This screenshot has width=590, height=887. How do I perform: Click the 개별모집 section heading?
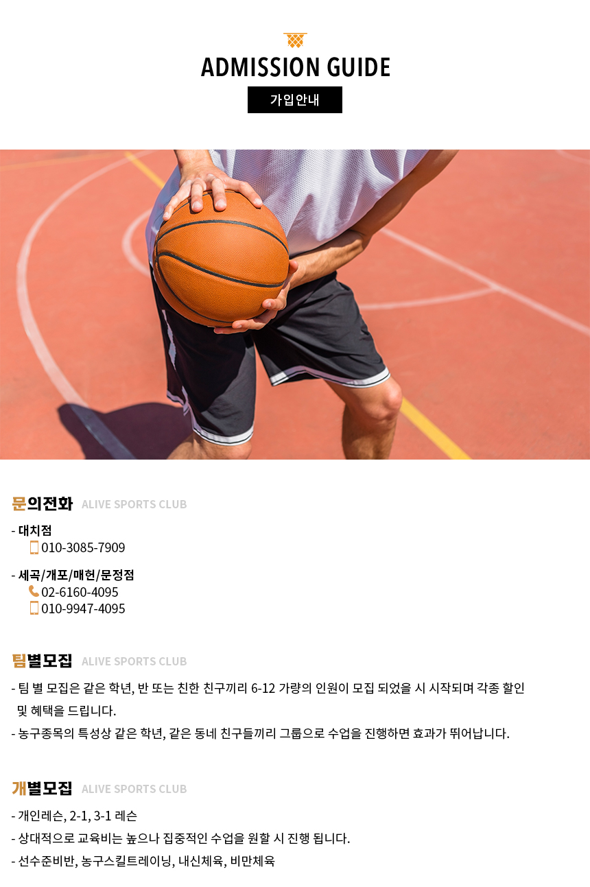42,788
